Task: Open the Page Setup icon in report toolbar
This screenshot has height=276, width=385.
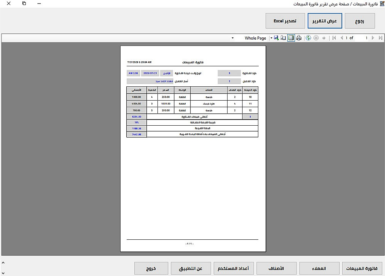Action: click(x=283, y=38)
